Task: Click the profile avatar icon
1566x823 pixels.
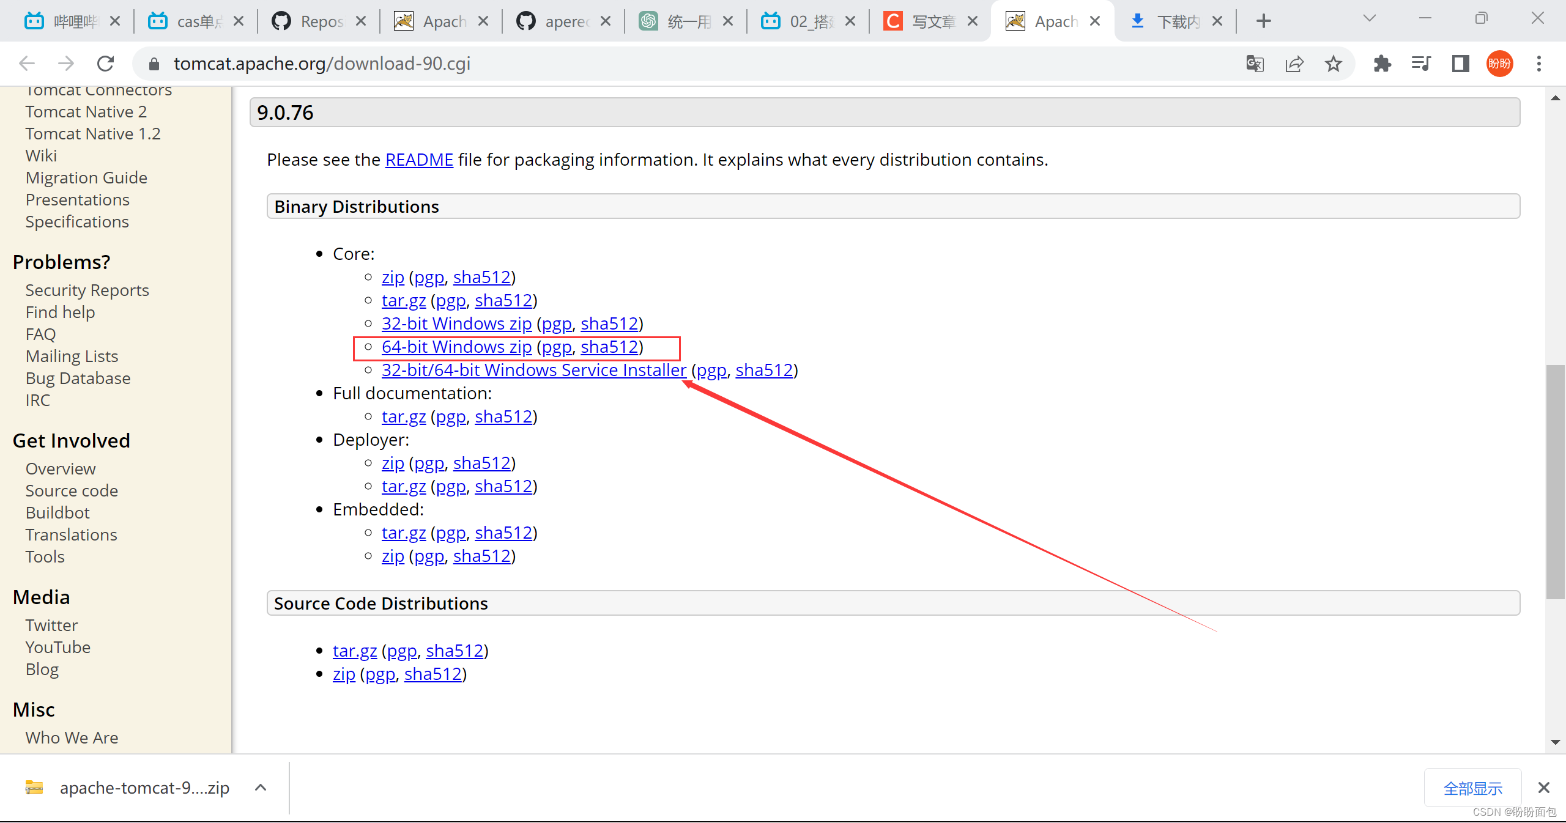Action: click(x=1500, y=64)
